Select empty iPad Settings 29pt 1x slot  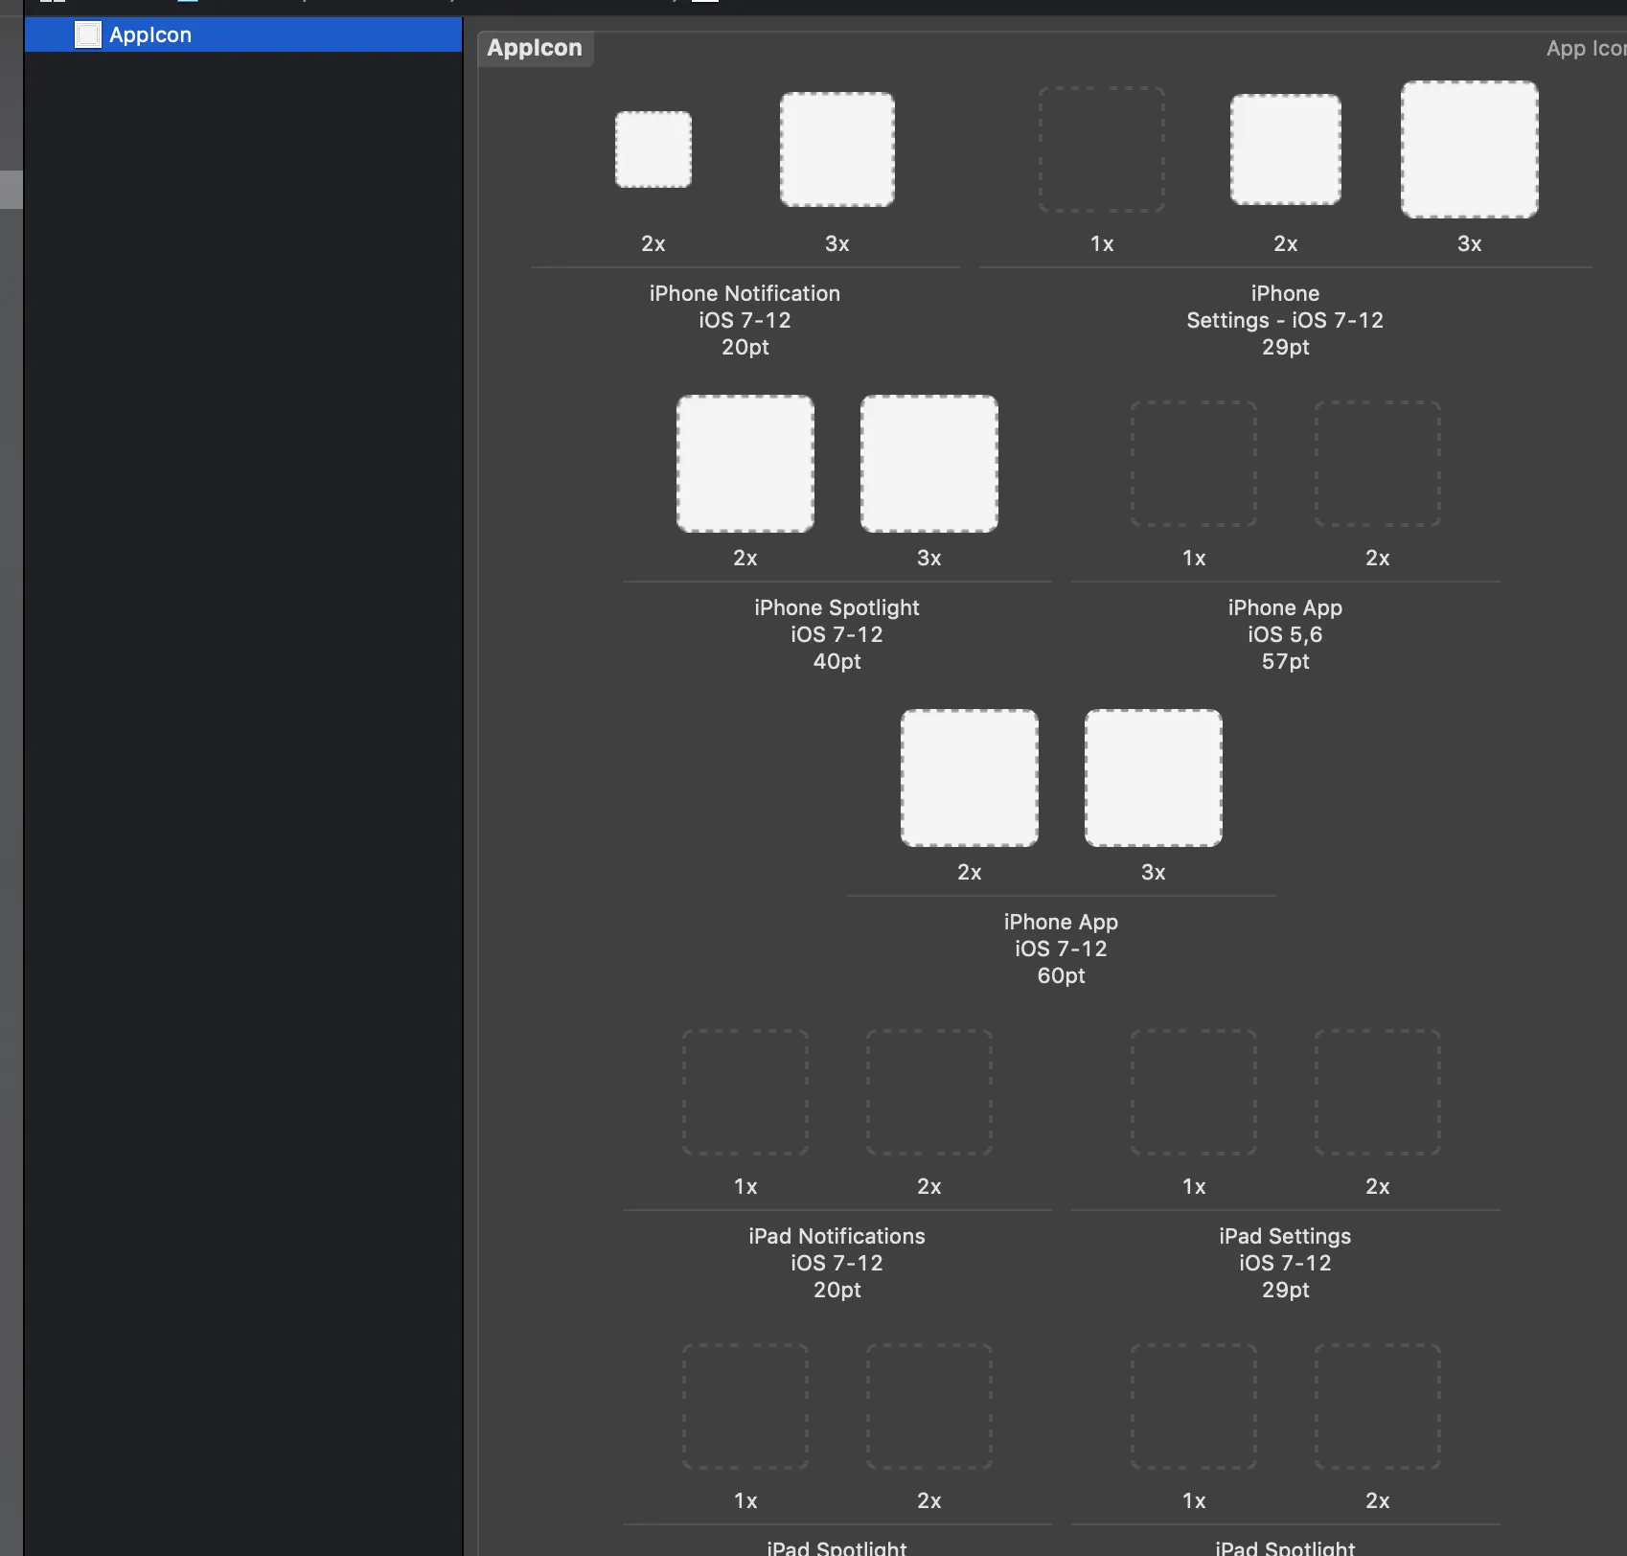(x=1194, y=1092)
